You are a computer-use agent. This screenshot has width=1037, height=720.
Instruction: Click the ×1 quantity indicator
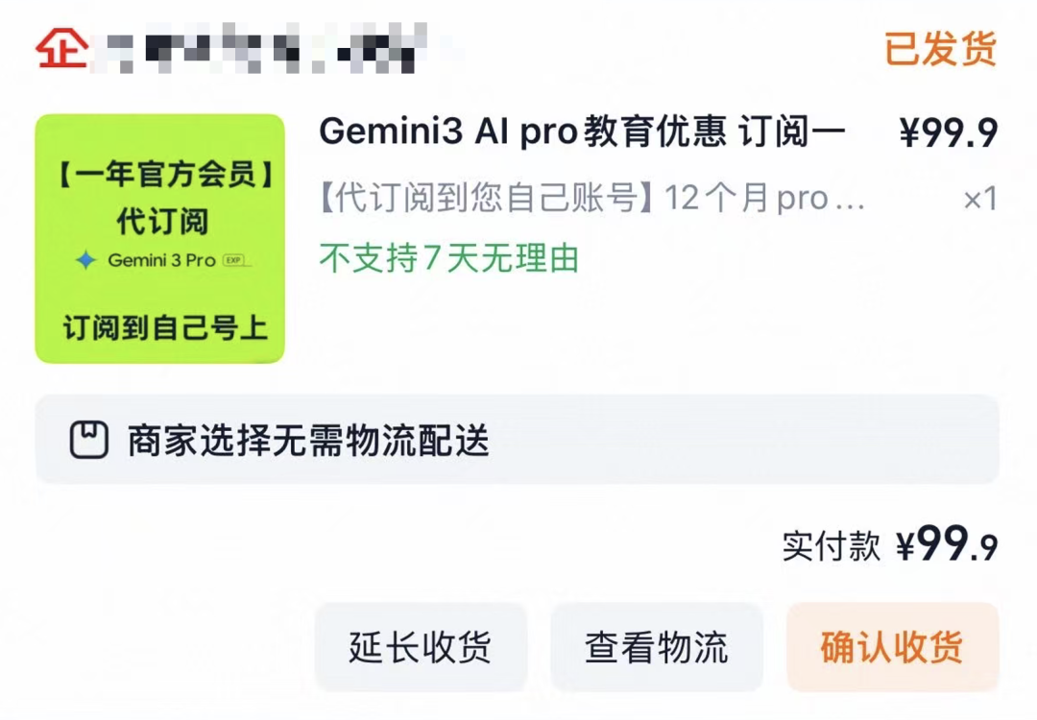(979, 199)
